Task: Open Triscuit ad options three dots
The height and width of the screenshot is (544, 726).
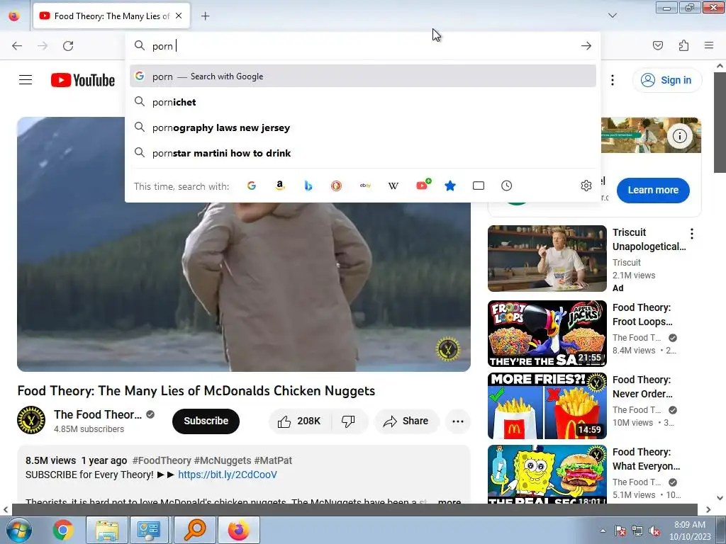Action: pos(692,234)
